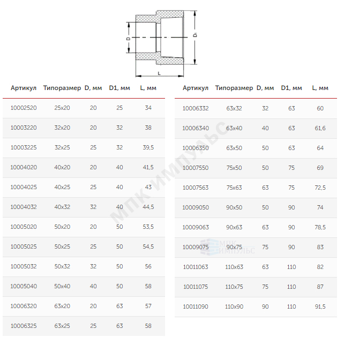344x344 pixels.
Task: Click the 44,5 length value
Action: tap(148, 207)
